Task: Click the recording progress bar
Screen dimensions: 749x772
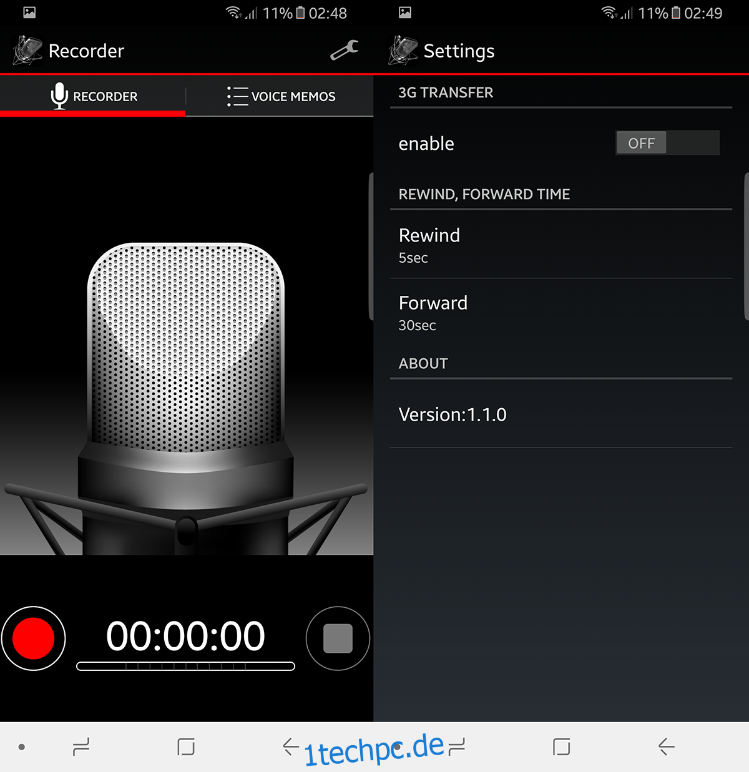Action: point(185,667)
